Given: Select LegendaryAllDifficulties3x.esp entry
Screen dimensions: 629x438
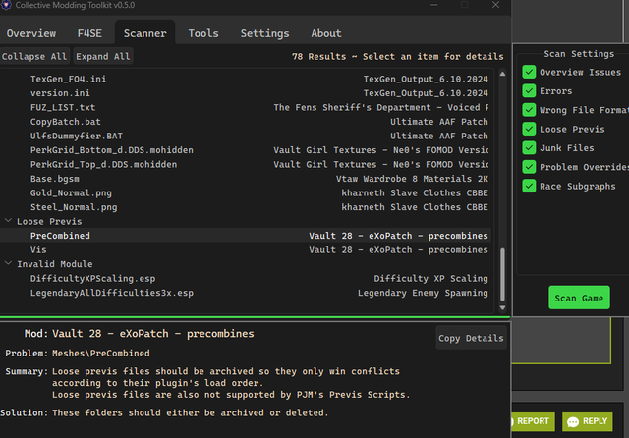Looking at the screenshot, I should click(x=245, y=293).
